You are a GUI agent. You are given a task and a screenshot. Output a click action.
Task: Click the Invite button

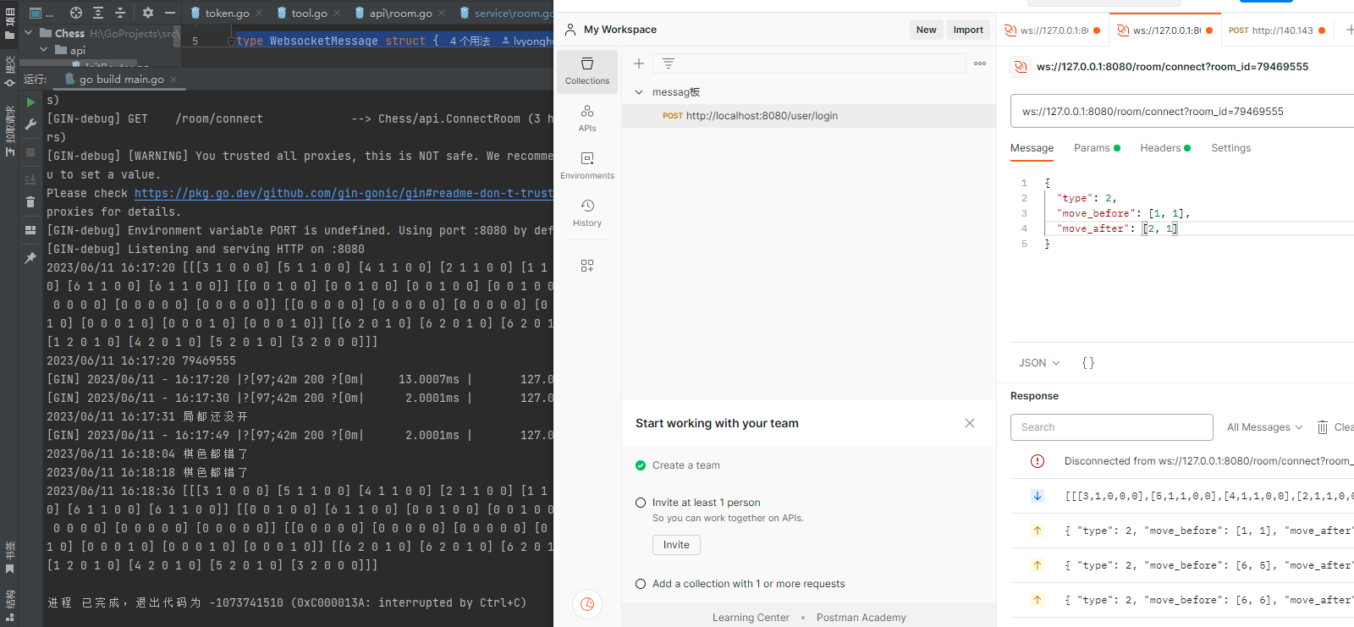[676, 545]
